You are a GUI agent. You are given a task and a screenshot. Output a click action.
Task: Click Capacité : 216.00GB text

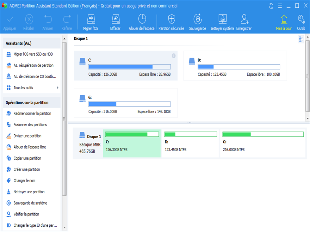(103, 112)
